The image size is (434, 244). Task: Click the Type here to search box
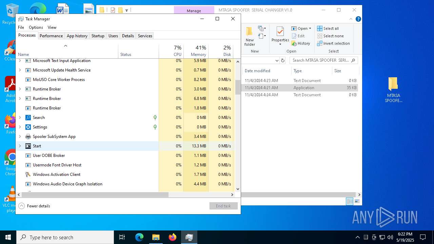coord(65,237)
